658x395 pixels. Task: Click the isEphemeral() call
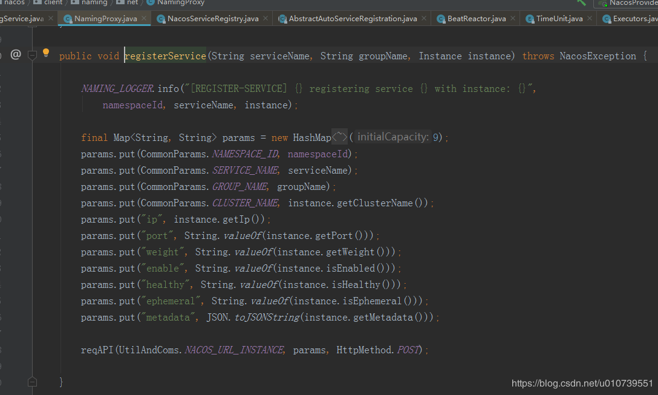coord(377,301)
